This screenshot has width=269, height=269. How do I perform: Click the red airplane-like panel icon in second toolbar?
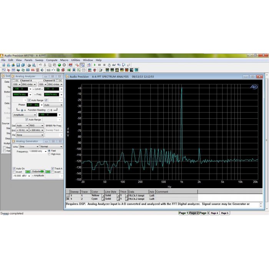[8, 70]
